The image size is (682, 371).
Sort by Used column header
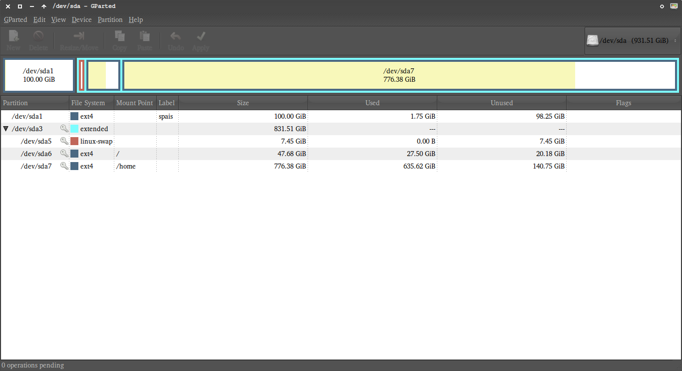point(372,103)
